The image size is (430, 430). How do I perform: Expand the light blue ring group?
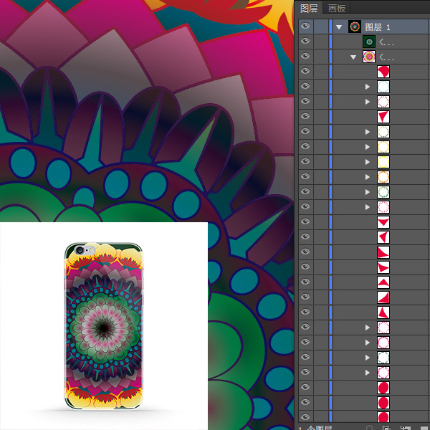click(x=368, y=87)
